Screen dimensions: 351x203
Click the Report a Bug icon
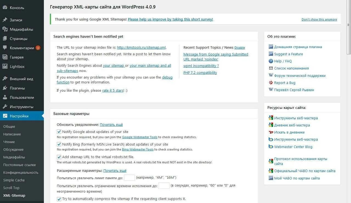271,83
